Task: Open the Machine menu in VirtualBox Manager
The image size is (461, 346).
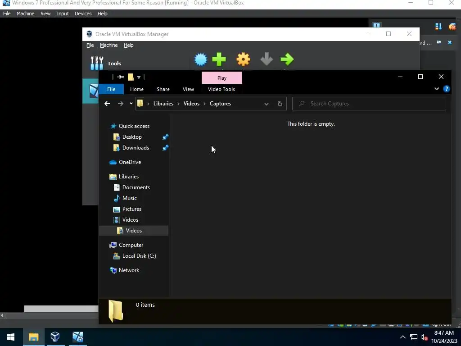Action: pyautogui.click(x=109, y=45)
